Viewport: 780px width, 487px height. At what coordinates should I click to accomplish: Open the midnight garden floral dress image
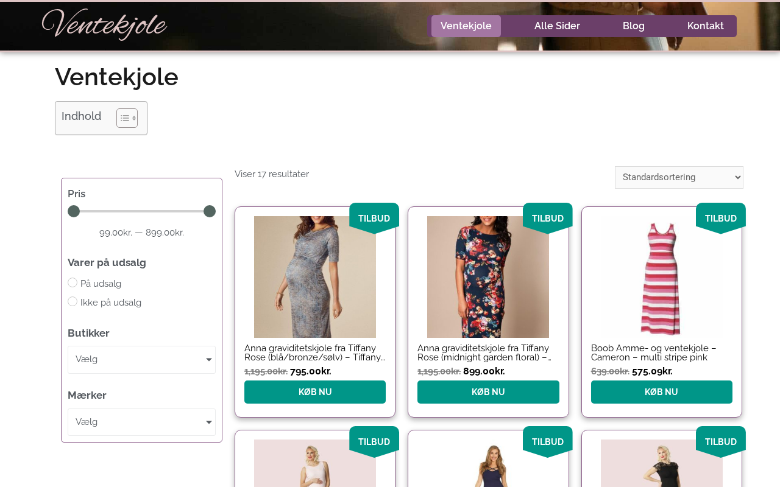tap(488, 277)
